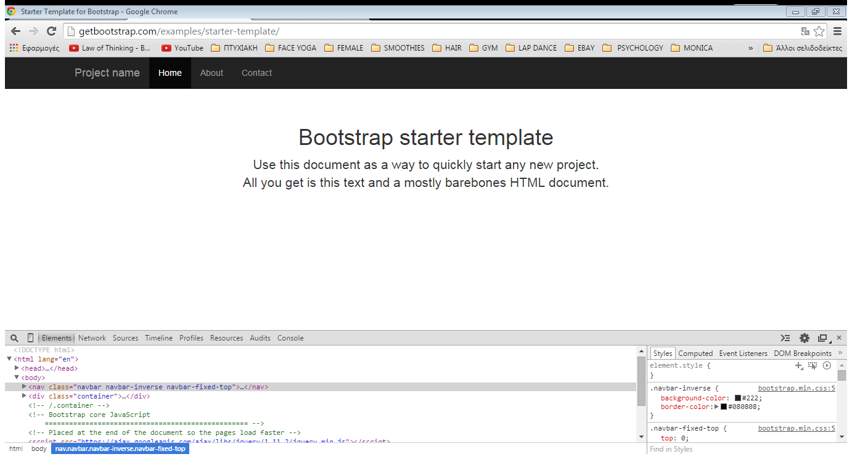This screenshot has height=459, width=852.
Task: Open the HAIR bookmarks folder
Action: click(x=447, y=48)
